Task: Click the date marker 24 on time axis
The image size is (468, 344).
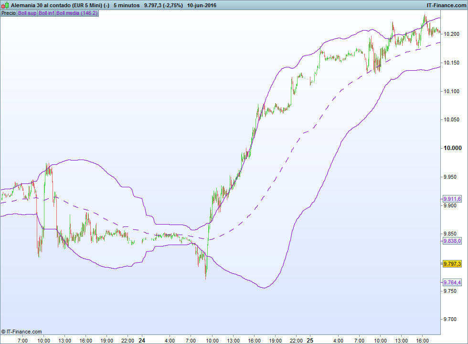Action: 142,340
